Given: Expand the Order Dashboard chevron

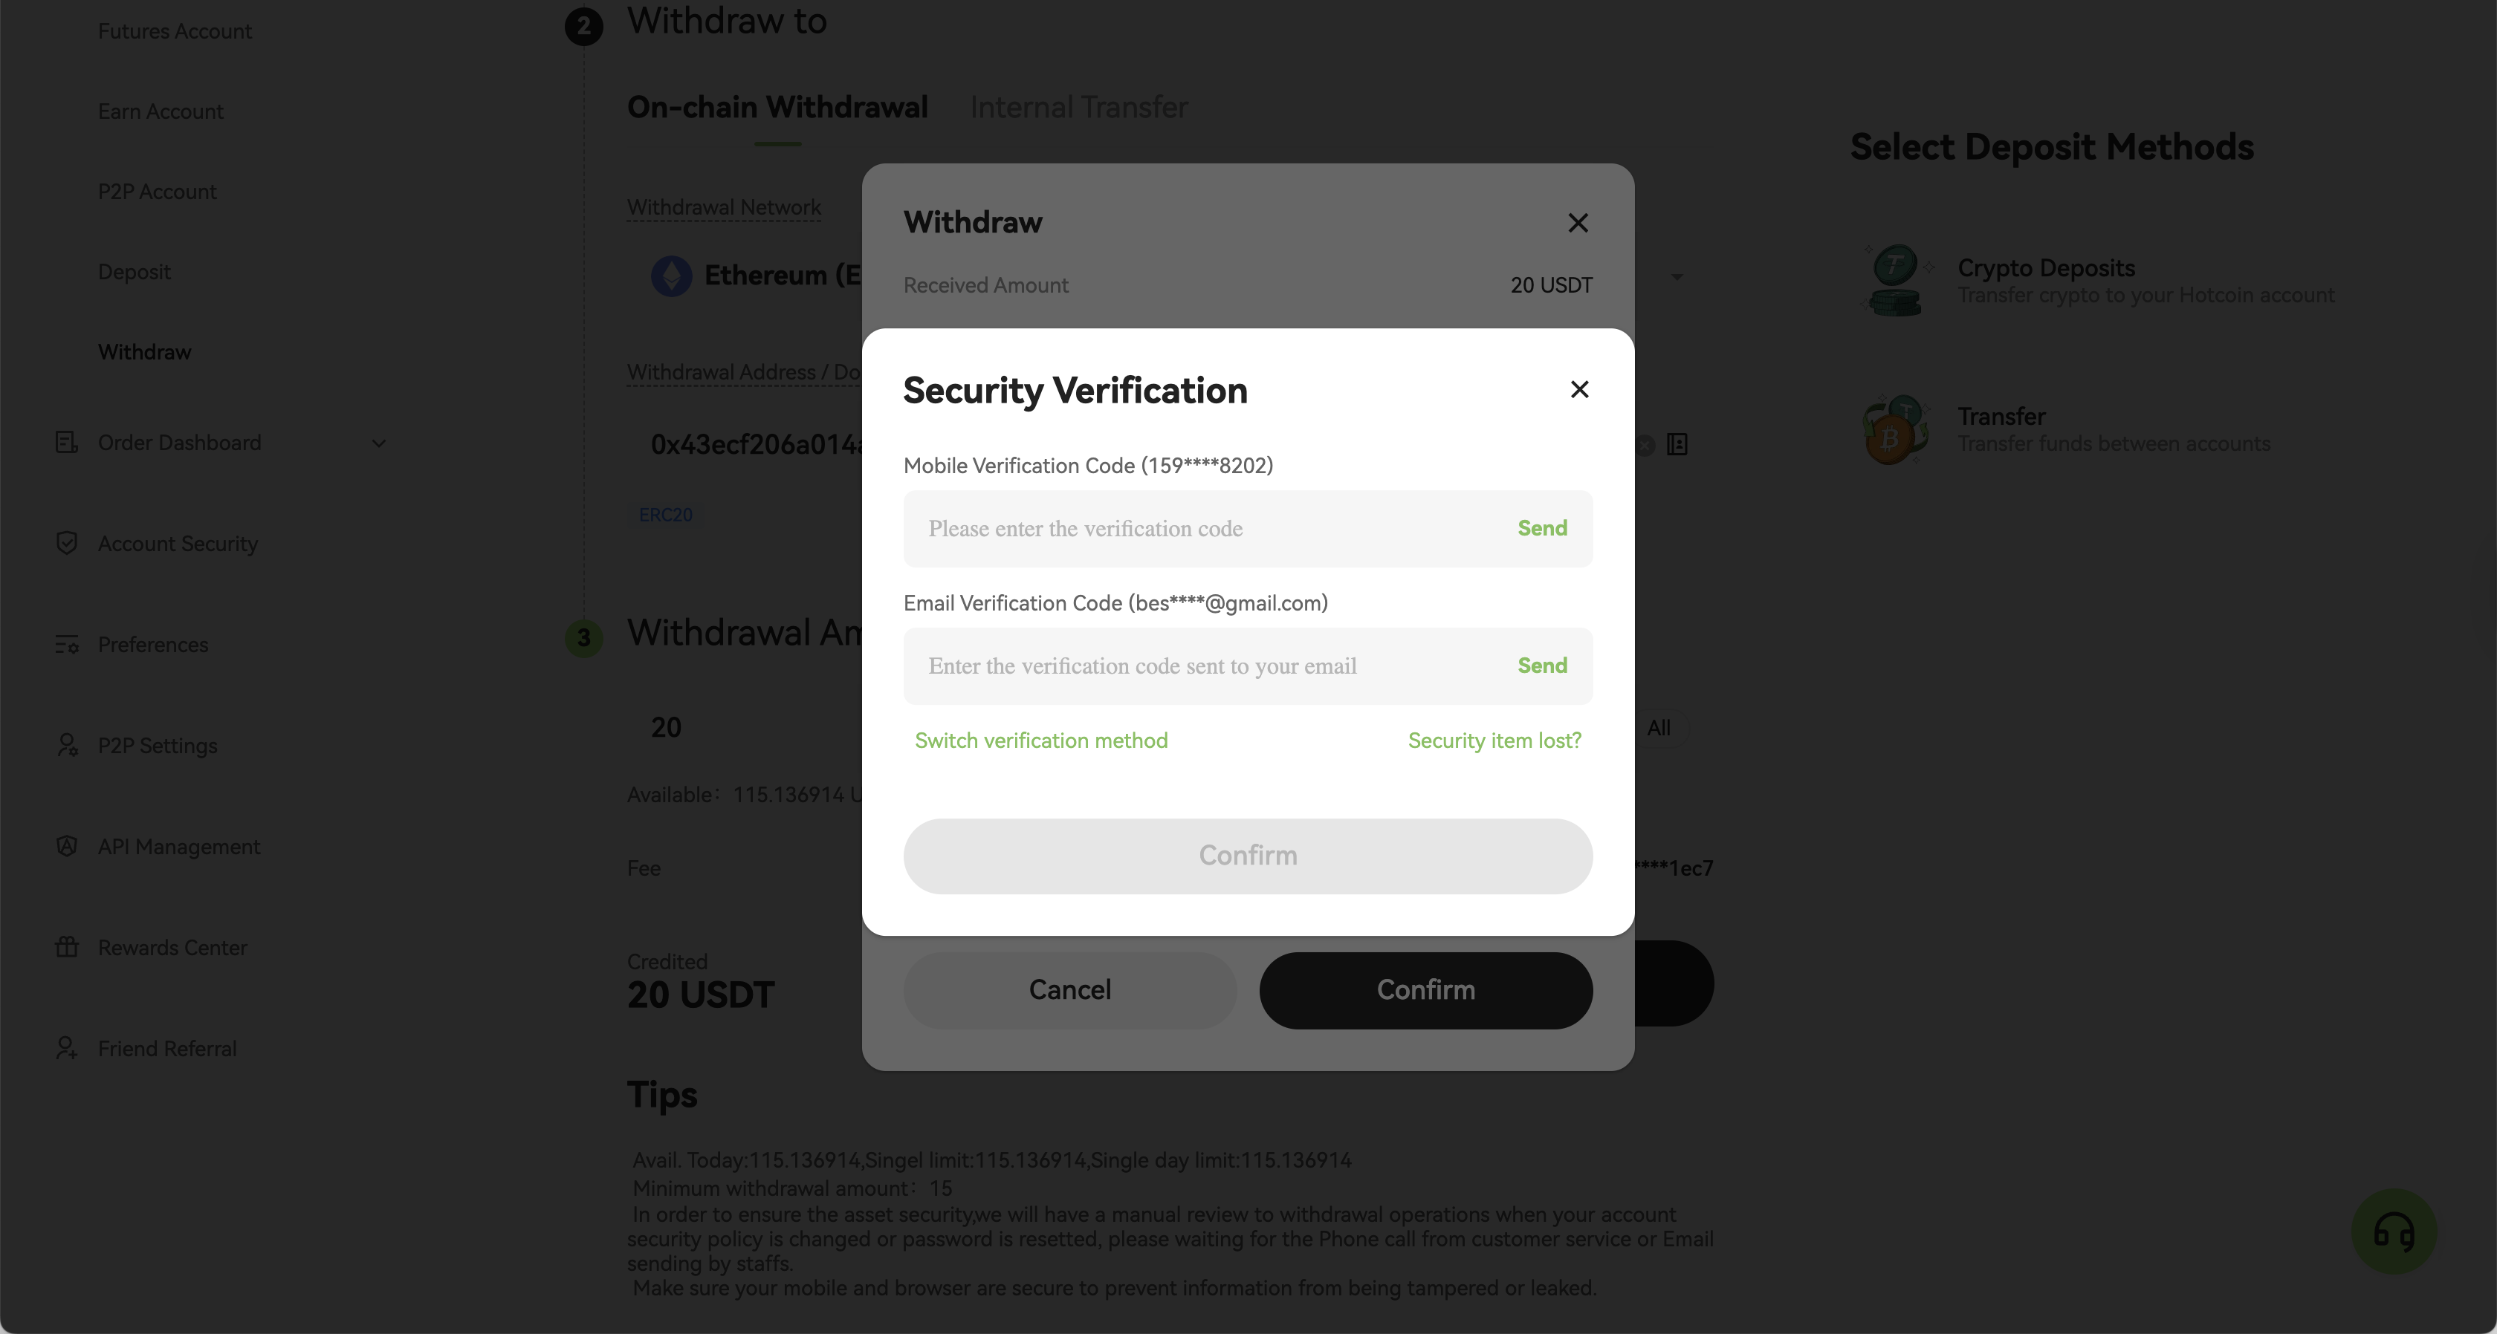Looking at the screenshot, I should (x=379, y=443).
